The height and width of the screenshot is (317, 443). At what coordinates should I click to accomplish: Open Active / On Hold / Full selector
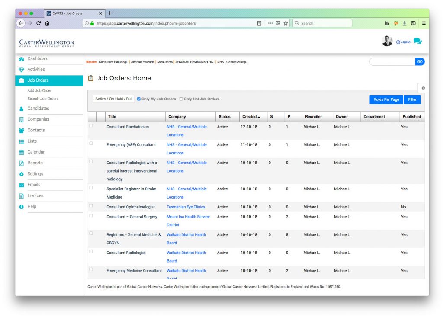pos(114,99)
